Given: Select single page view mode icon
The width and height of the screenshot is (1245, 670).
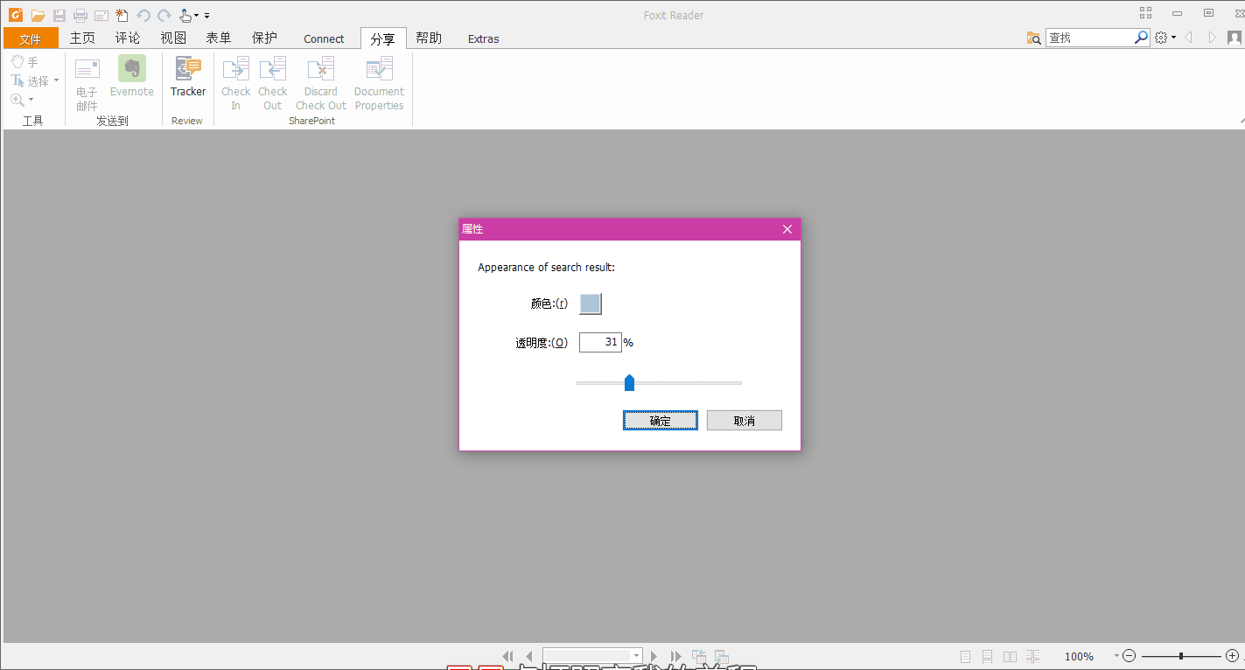Looking at the screenshot, I should [x=964, y=656].
